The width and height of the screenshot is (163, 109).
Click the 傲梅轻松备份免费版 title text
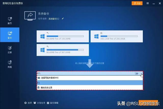click(x=13, y=3)
